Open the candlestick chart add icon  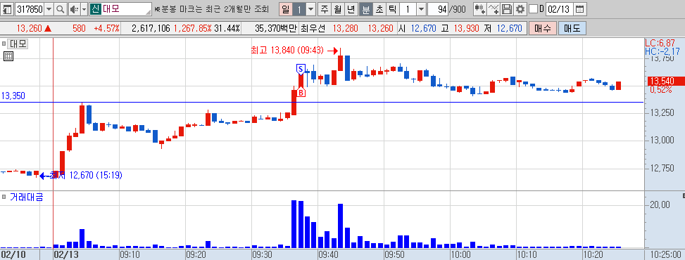click(479, 8)
